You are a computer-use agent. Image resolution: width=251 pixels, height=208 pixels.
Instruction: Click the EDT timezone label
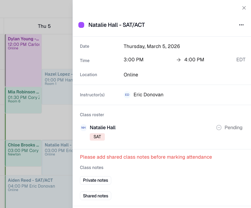pyautogui.click(x=241, y=60)
